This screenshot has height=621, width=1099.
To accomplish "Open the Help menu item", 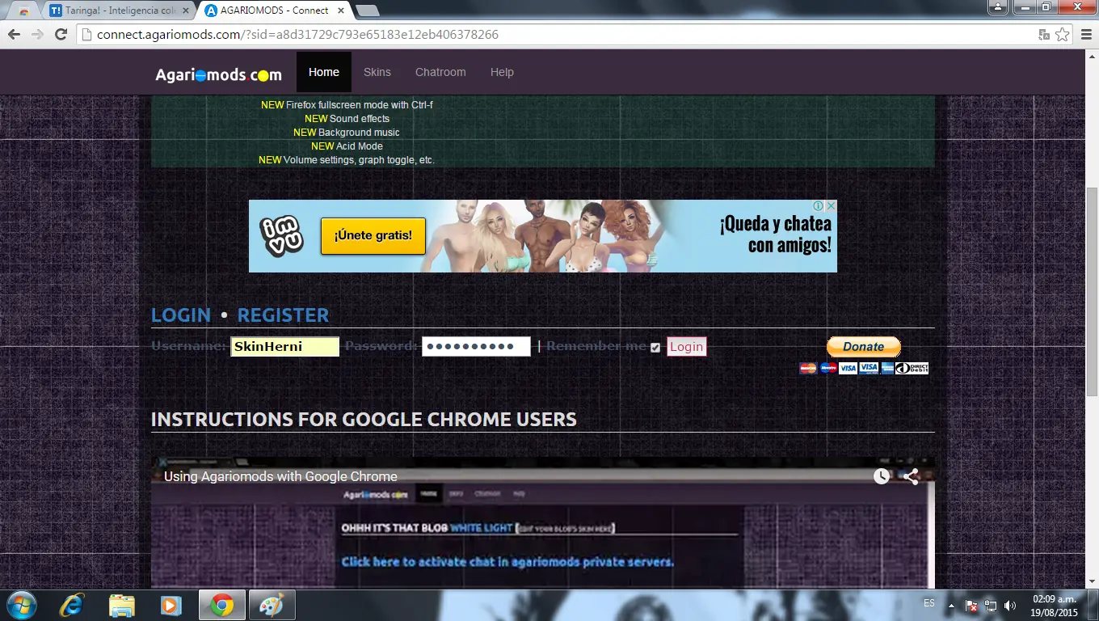I will click(x=502, y=72).
